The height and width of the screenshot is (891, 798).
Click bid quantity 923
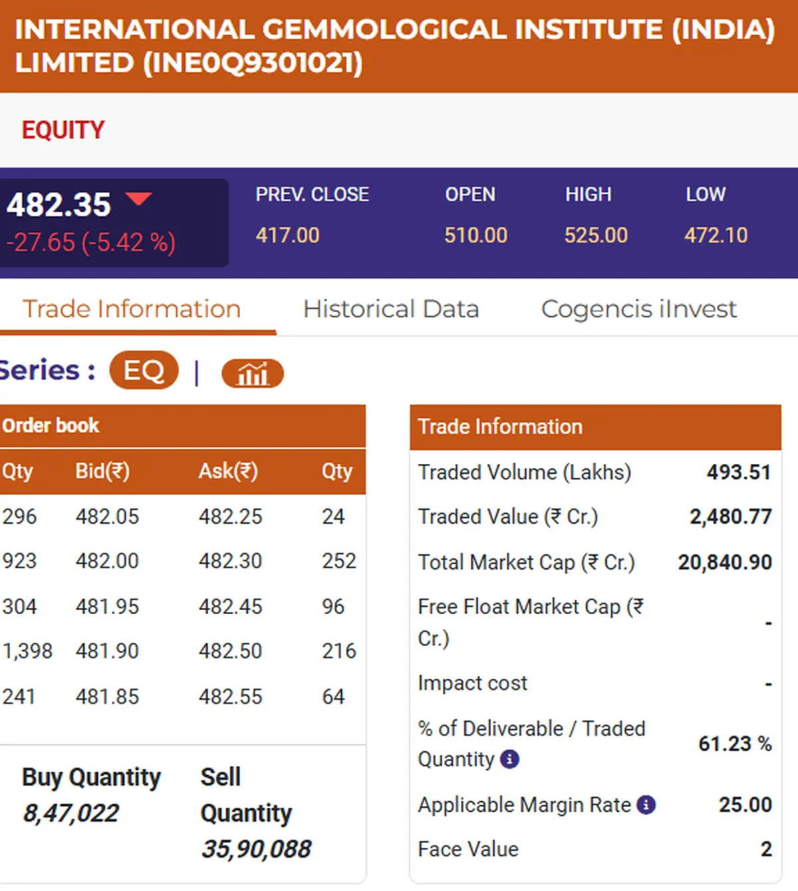(x=19, y=562)
